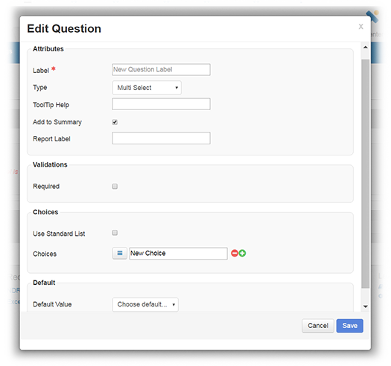This screenshot has height=366, width=391.
Task: Check the Use Standard List box
Action: click(115, 233)
